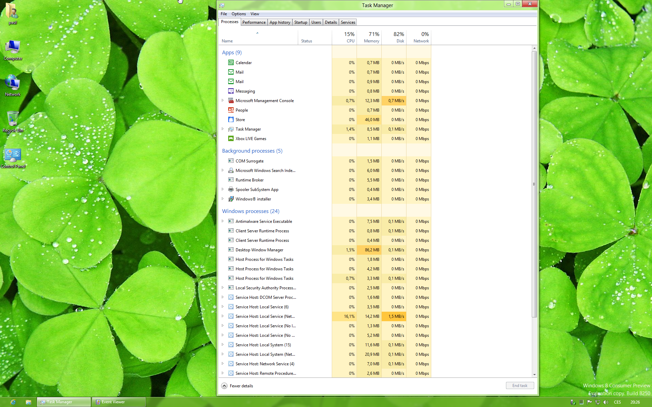Launch Internet Explorer from the taskbar
This screenshot has width=652, height=407.
(13, 402)
